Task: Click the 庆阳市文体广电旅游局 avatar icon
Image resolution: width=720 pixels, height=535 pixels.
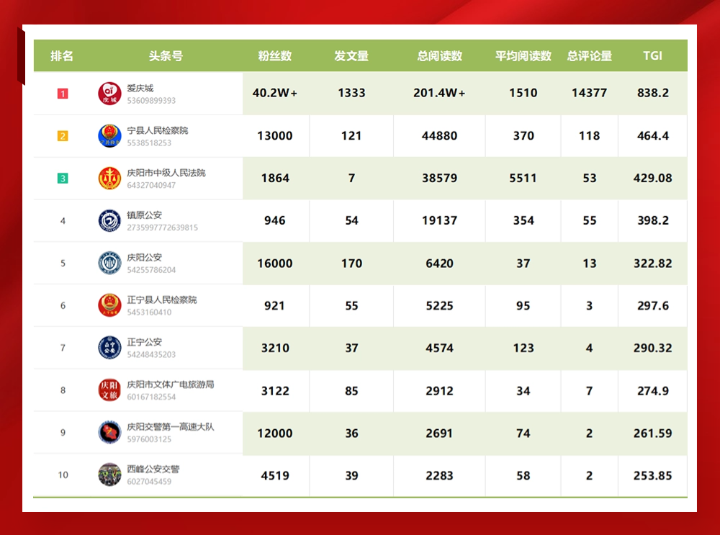Action: click(x=109, y=390)
